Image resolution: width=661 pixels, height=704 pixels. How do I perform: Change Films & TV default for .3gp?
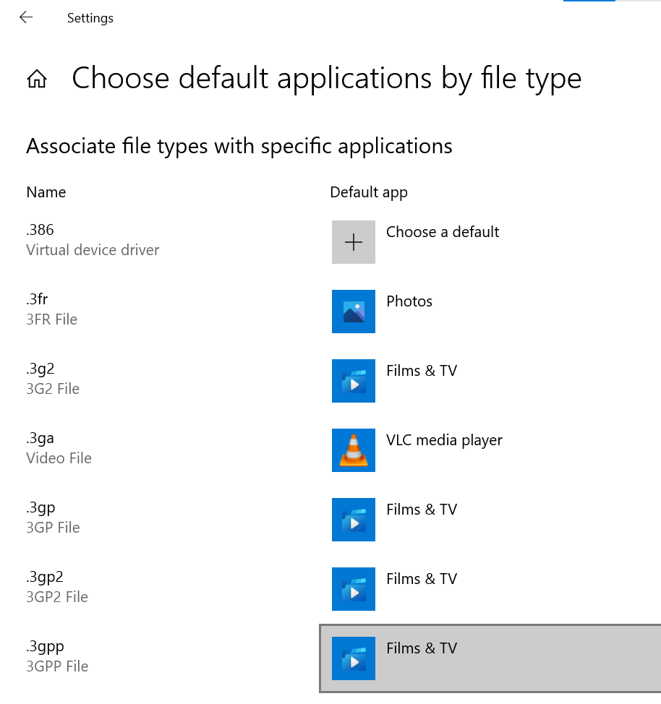[422, 510]
